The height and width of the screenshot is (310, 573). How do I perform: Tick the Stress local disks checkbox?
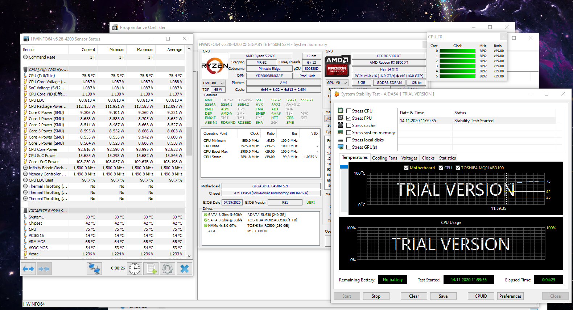[349, 140]
